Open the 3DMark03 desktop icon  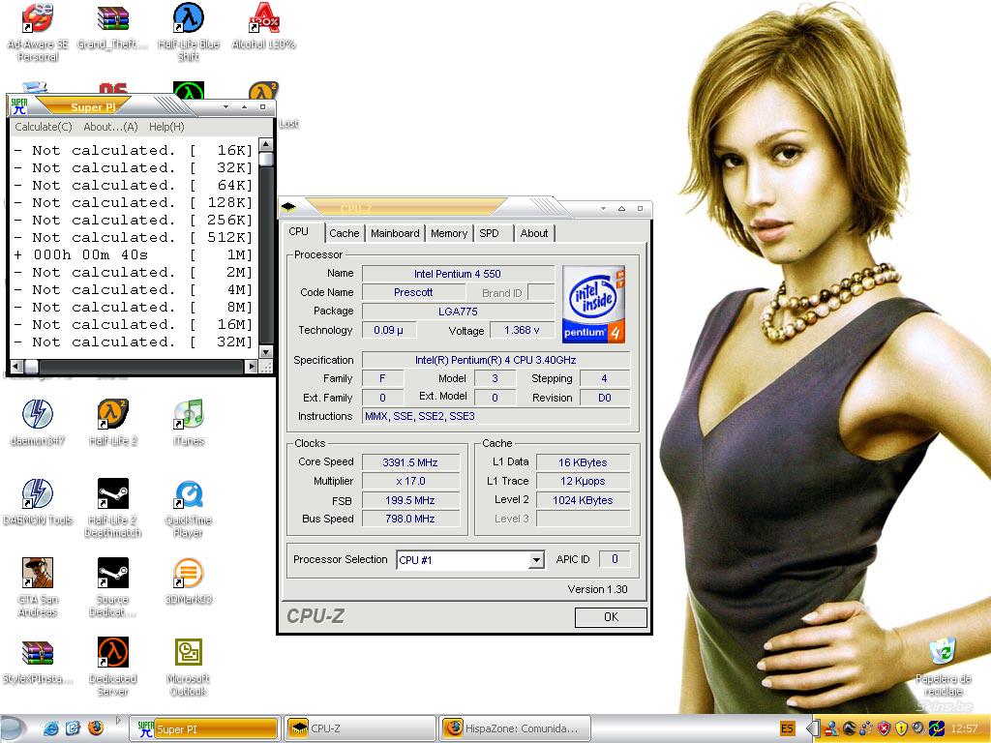(x=188, y=575)
